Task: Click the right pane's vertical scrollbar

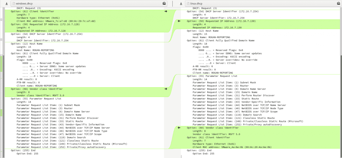Action: pyautogui.click(x=341, y=100)
